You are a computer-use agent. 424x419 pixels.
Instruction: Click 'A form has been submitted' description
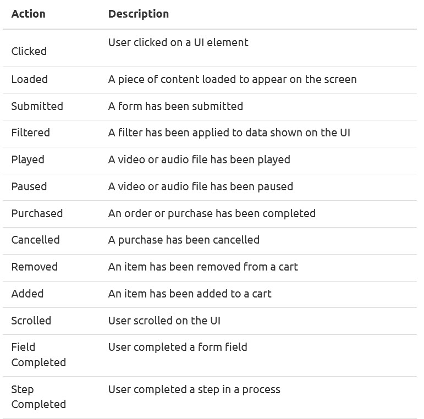(x=175, y=106)
